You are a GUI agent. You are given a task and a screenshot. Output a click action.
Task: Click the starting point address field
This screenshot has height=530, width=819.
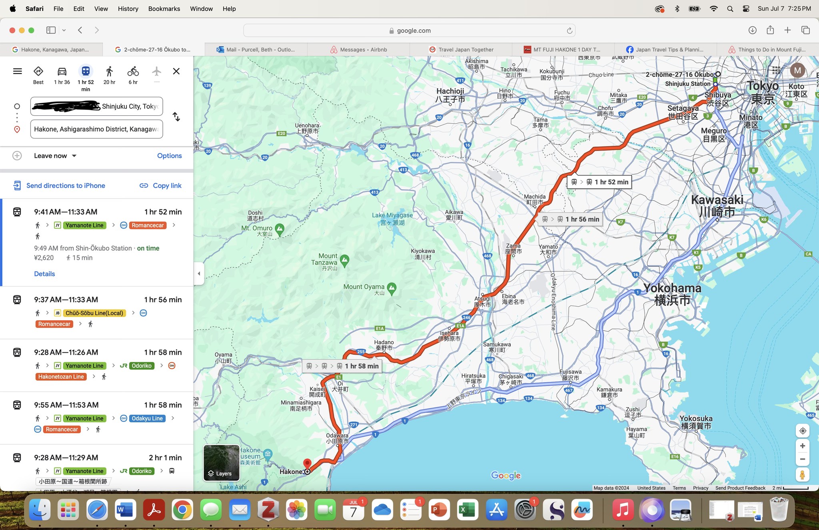click(x=96, y=106)
